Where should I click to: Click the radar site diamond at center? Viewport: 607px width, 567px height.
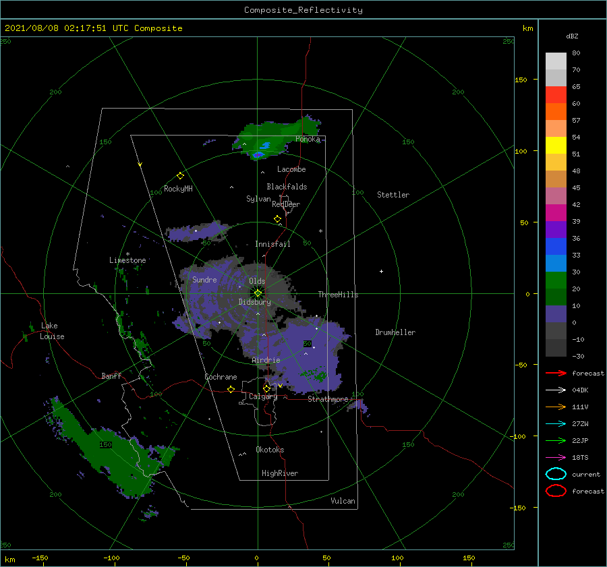point(258,293)
